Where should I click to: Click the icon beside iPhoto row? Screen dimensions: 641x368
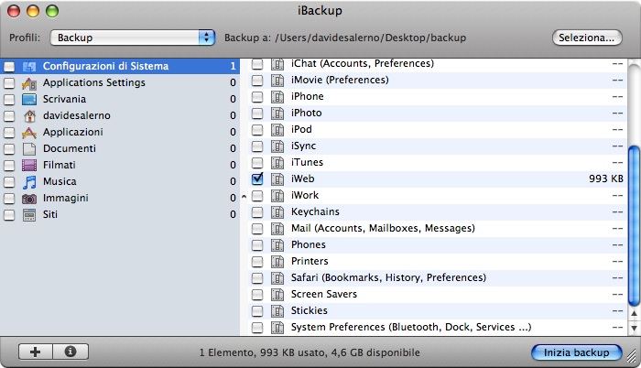277,114
